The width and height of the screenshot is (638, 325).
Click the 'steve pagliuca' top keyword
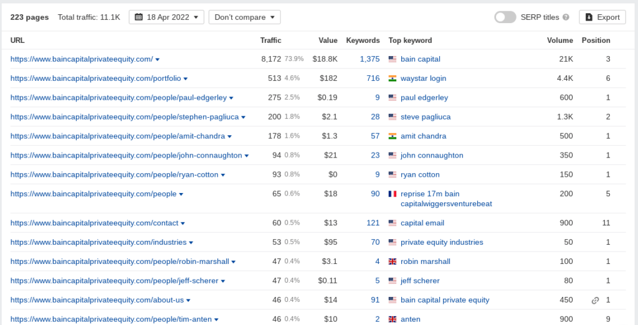click(426, 117)
